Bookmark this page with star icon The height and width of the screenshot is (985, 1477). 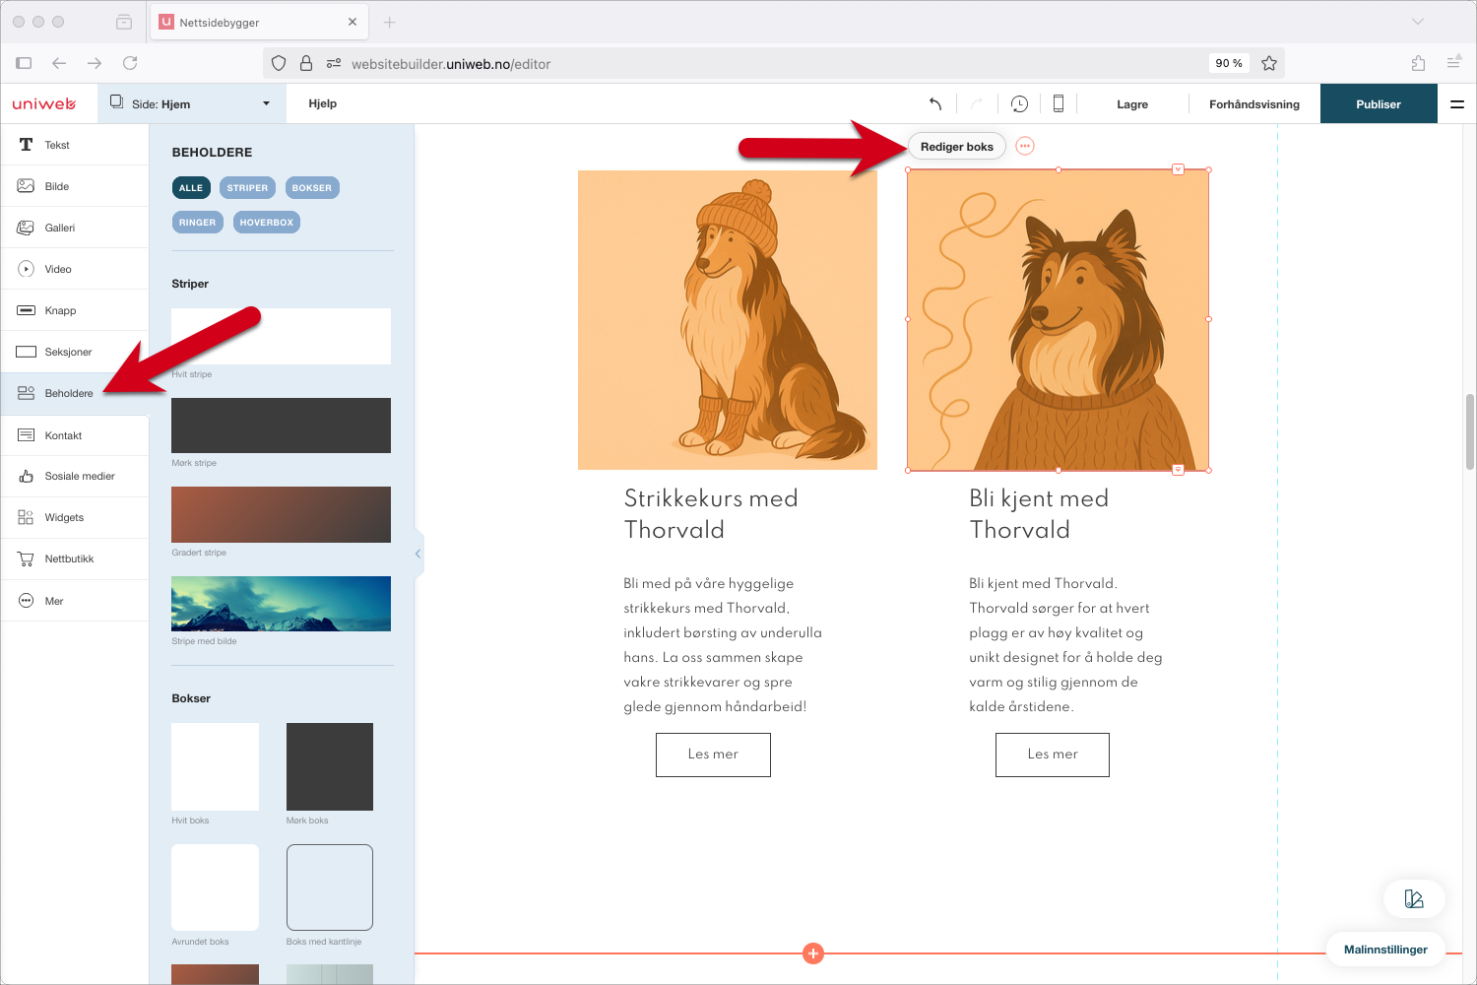[1269, 63]
